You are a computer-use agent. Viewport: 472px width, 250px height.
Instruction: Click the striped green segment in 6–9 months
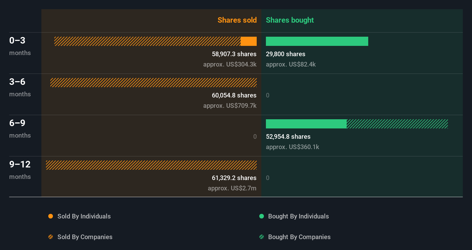(x=397, y=124)
